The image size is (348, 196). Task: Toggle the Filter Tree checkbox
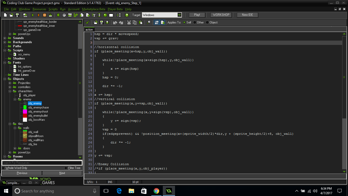(x=66, y=168)
